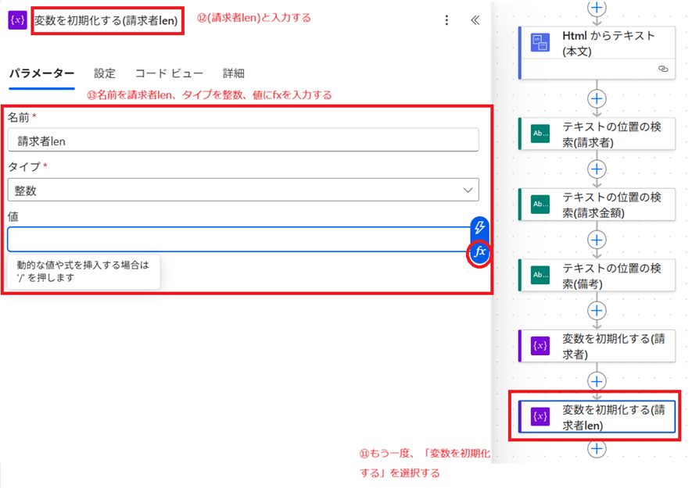Click the link icon on Html card
The height and width of the screenshot is (488, 692).
click(x=663, y=69)
